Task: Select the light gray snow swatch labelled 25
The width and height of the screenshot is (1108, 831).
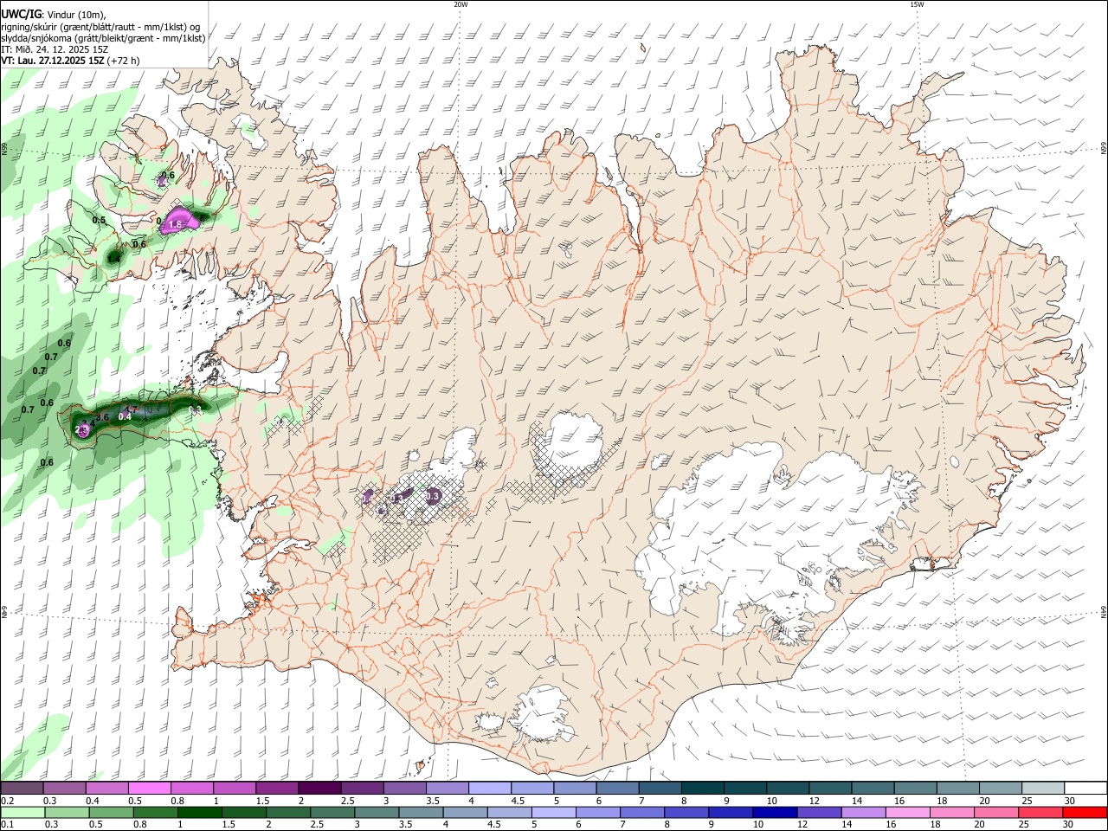Action: click(1043, 788)
